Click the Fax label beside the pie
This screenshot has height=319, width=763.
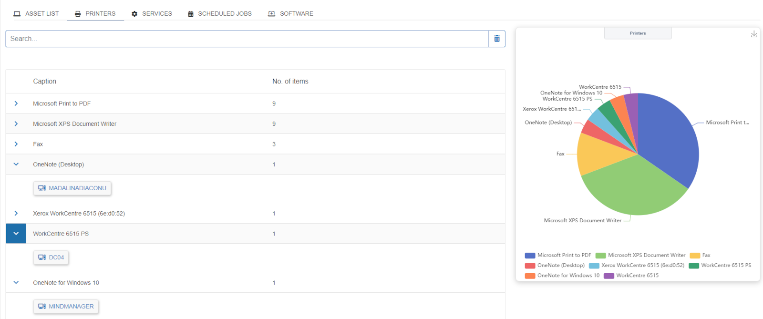coord(560,154)
